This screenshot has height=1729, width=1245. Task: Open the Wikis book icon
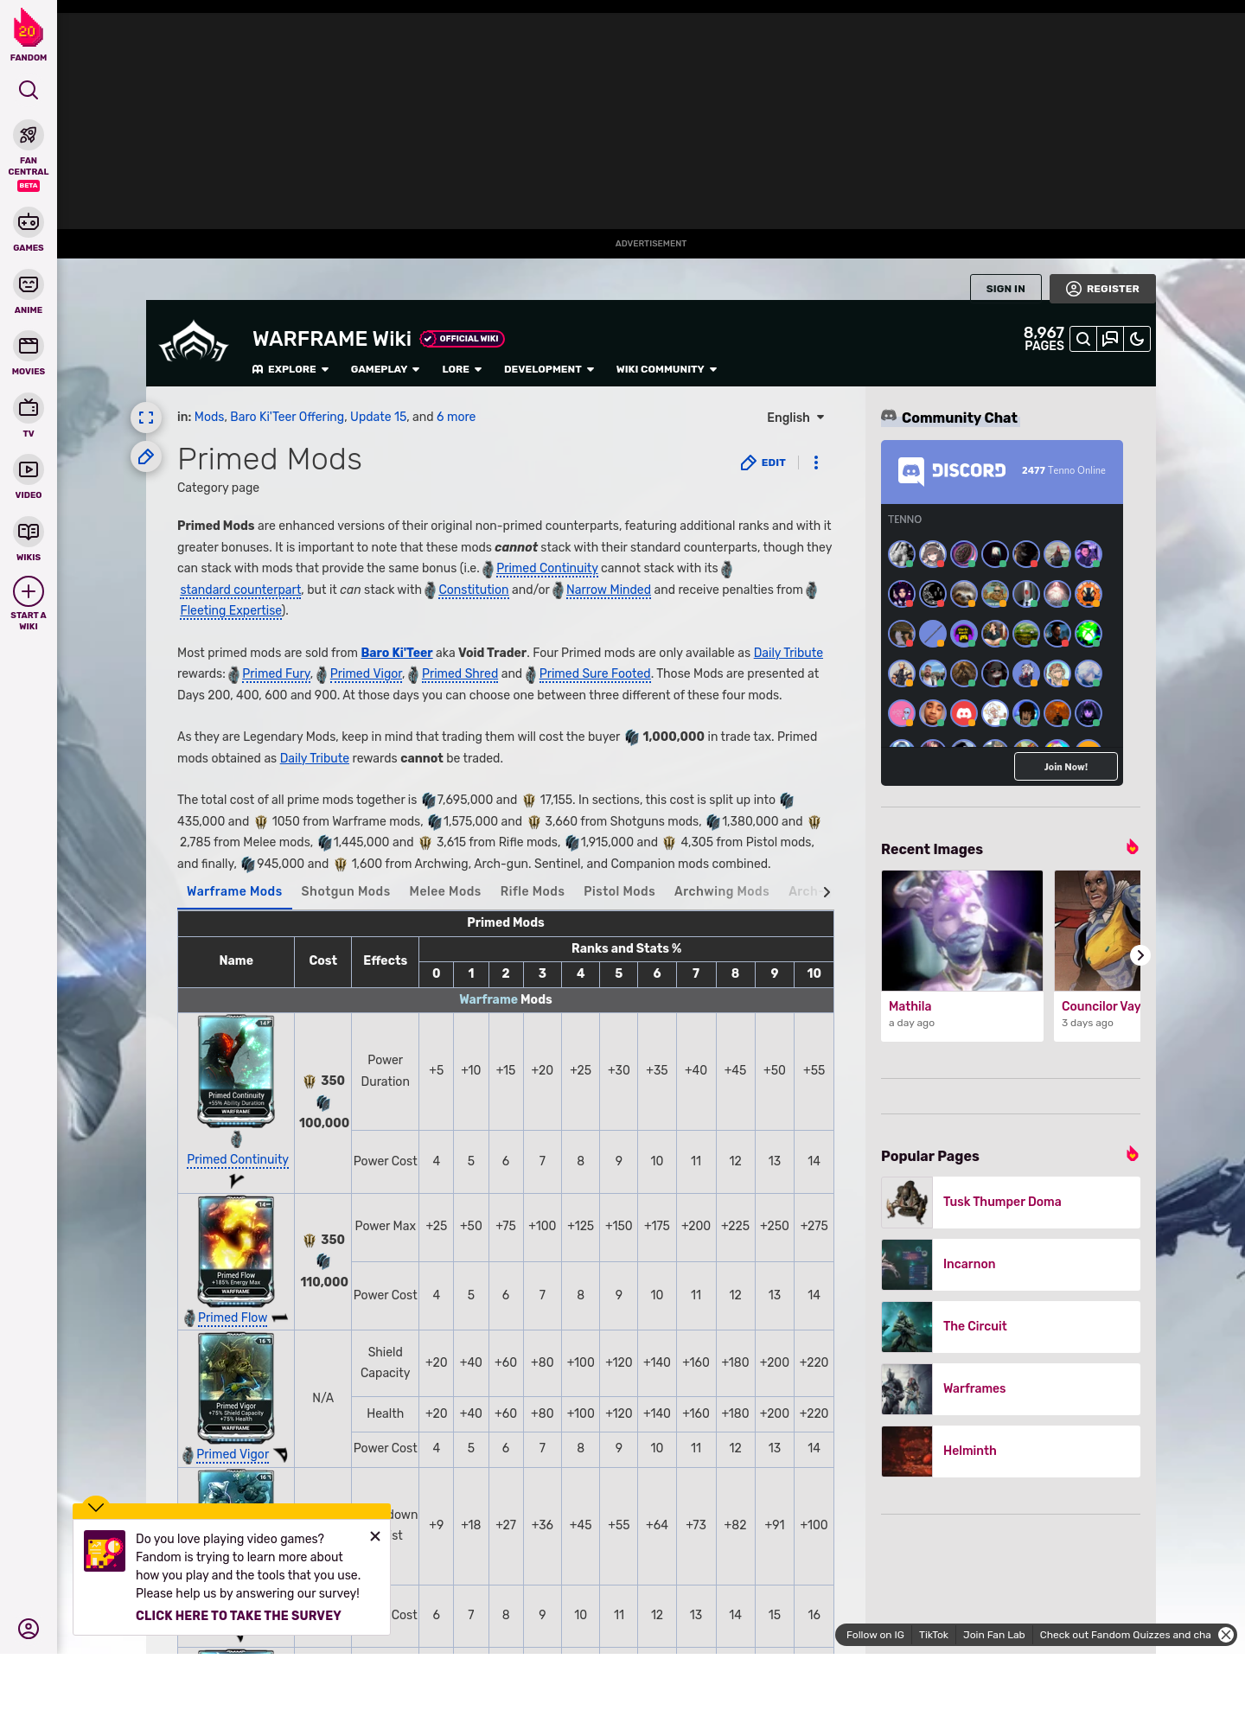tap(29, 531)
